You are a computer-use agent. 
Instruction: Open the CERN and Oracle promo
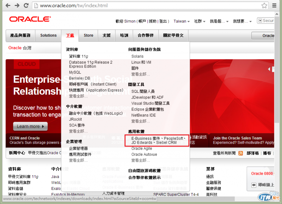point(34,140)
